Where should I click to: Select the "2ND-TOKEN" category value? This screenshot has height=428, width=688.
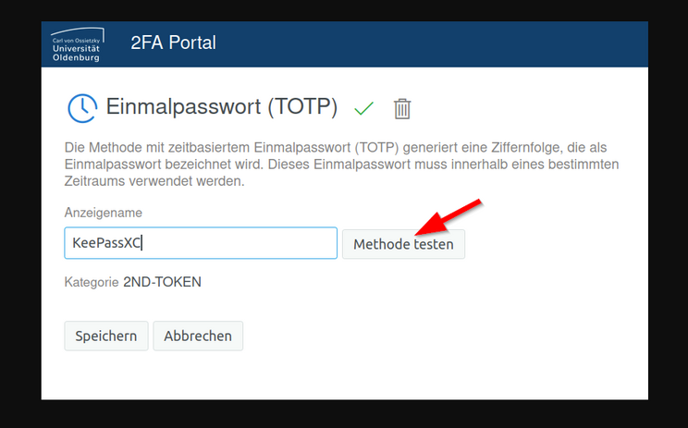pyautogui.click(x=162, y=282)
